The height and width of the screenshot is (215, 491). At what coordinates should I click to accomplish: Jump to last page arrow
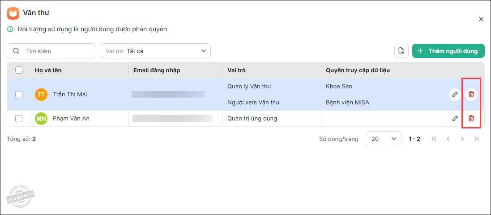[476, 139]
